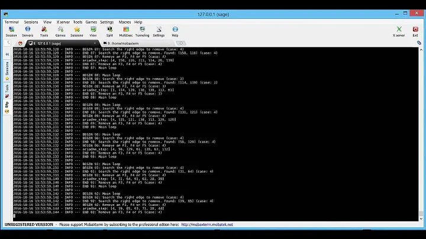This screenshot has height=239, width=426.
Task: Click the quick connect search field
Action: (8, 43)
